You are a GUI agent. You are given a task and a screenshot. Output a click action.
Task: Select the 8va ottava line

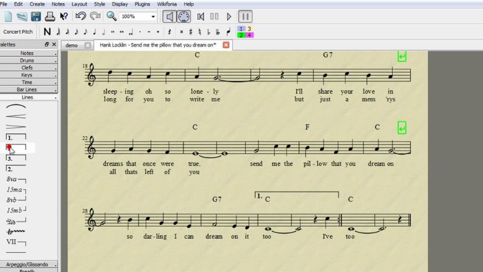(x=16, y=179)
